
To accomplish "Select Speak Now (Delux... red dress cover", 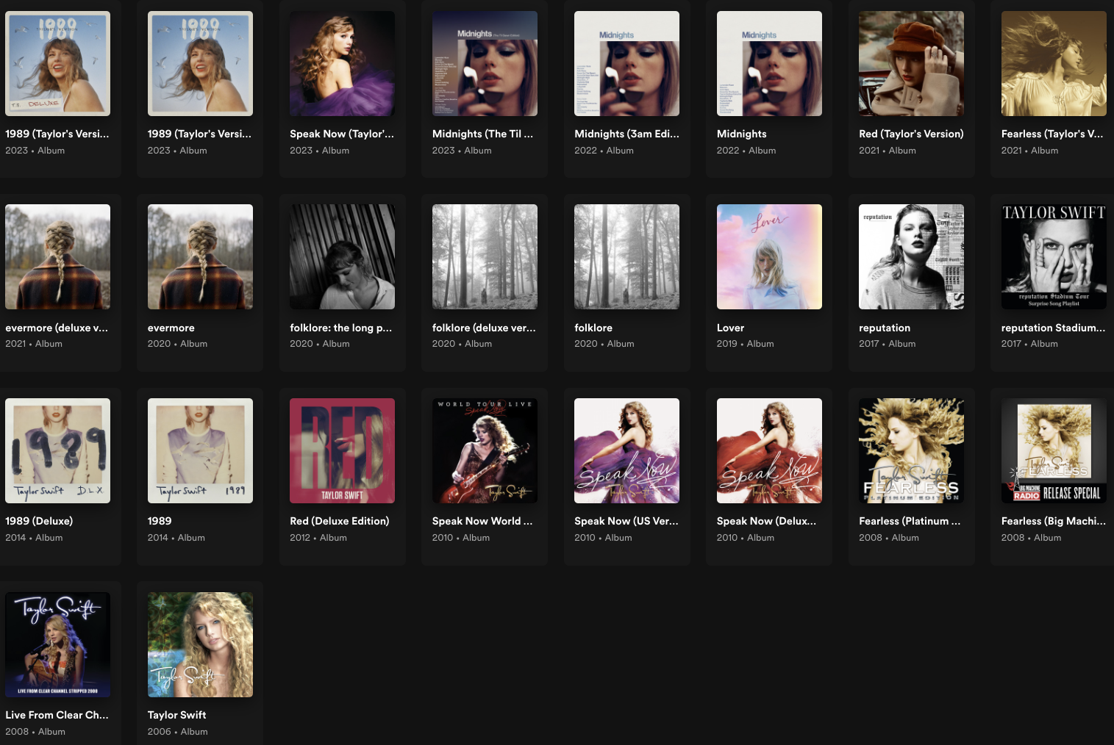I will pos(769,450).
